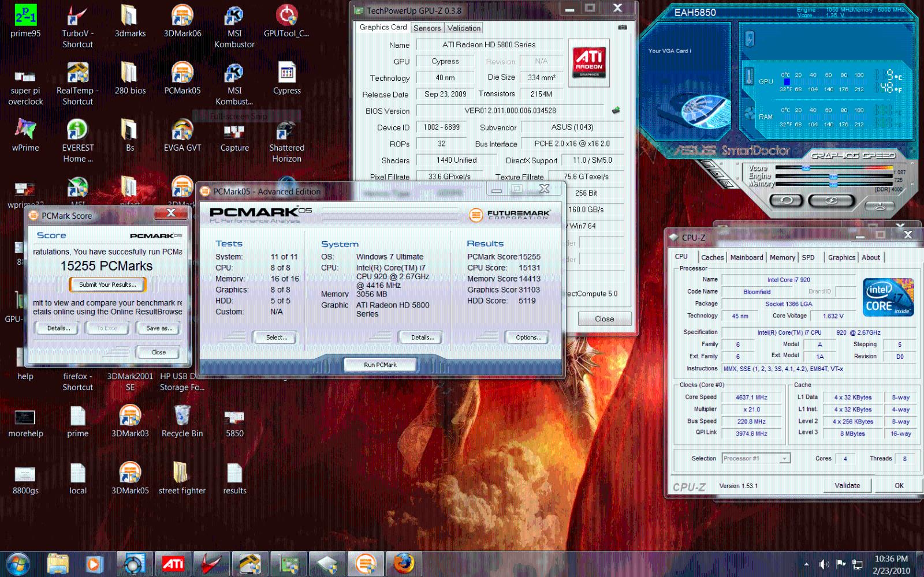Open the 280 bios folder
924x577 pixels.
(130, 79)
